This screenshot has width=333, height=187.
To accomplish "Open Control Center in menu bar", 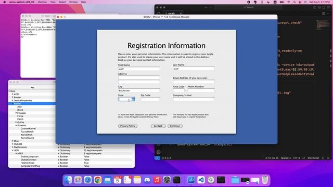I will click(x=300, y=2).
